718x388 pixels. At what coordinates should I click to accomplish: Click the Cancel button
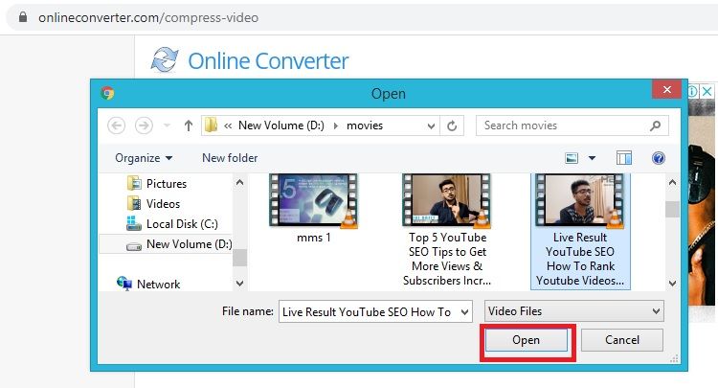point(622,340)
